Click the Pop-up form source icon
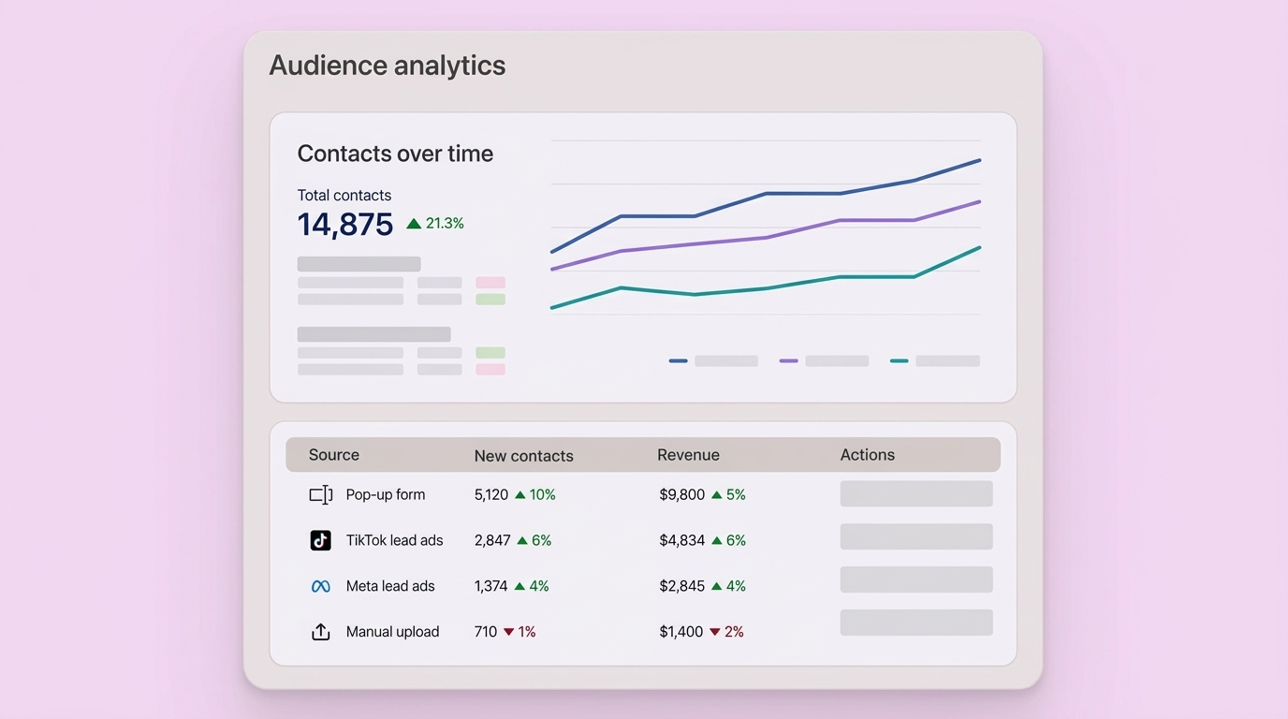1288x719 pixels. point(320,494)
